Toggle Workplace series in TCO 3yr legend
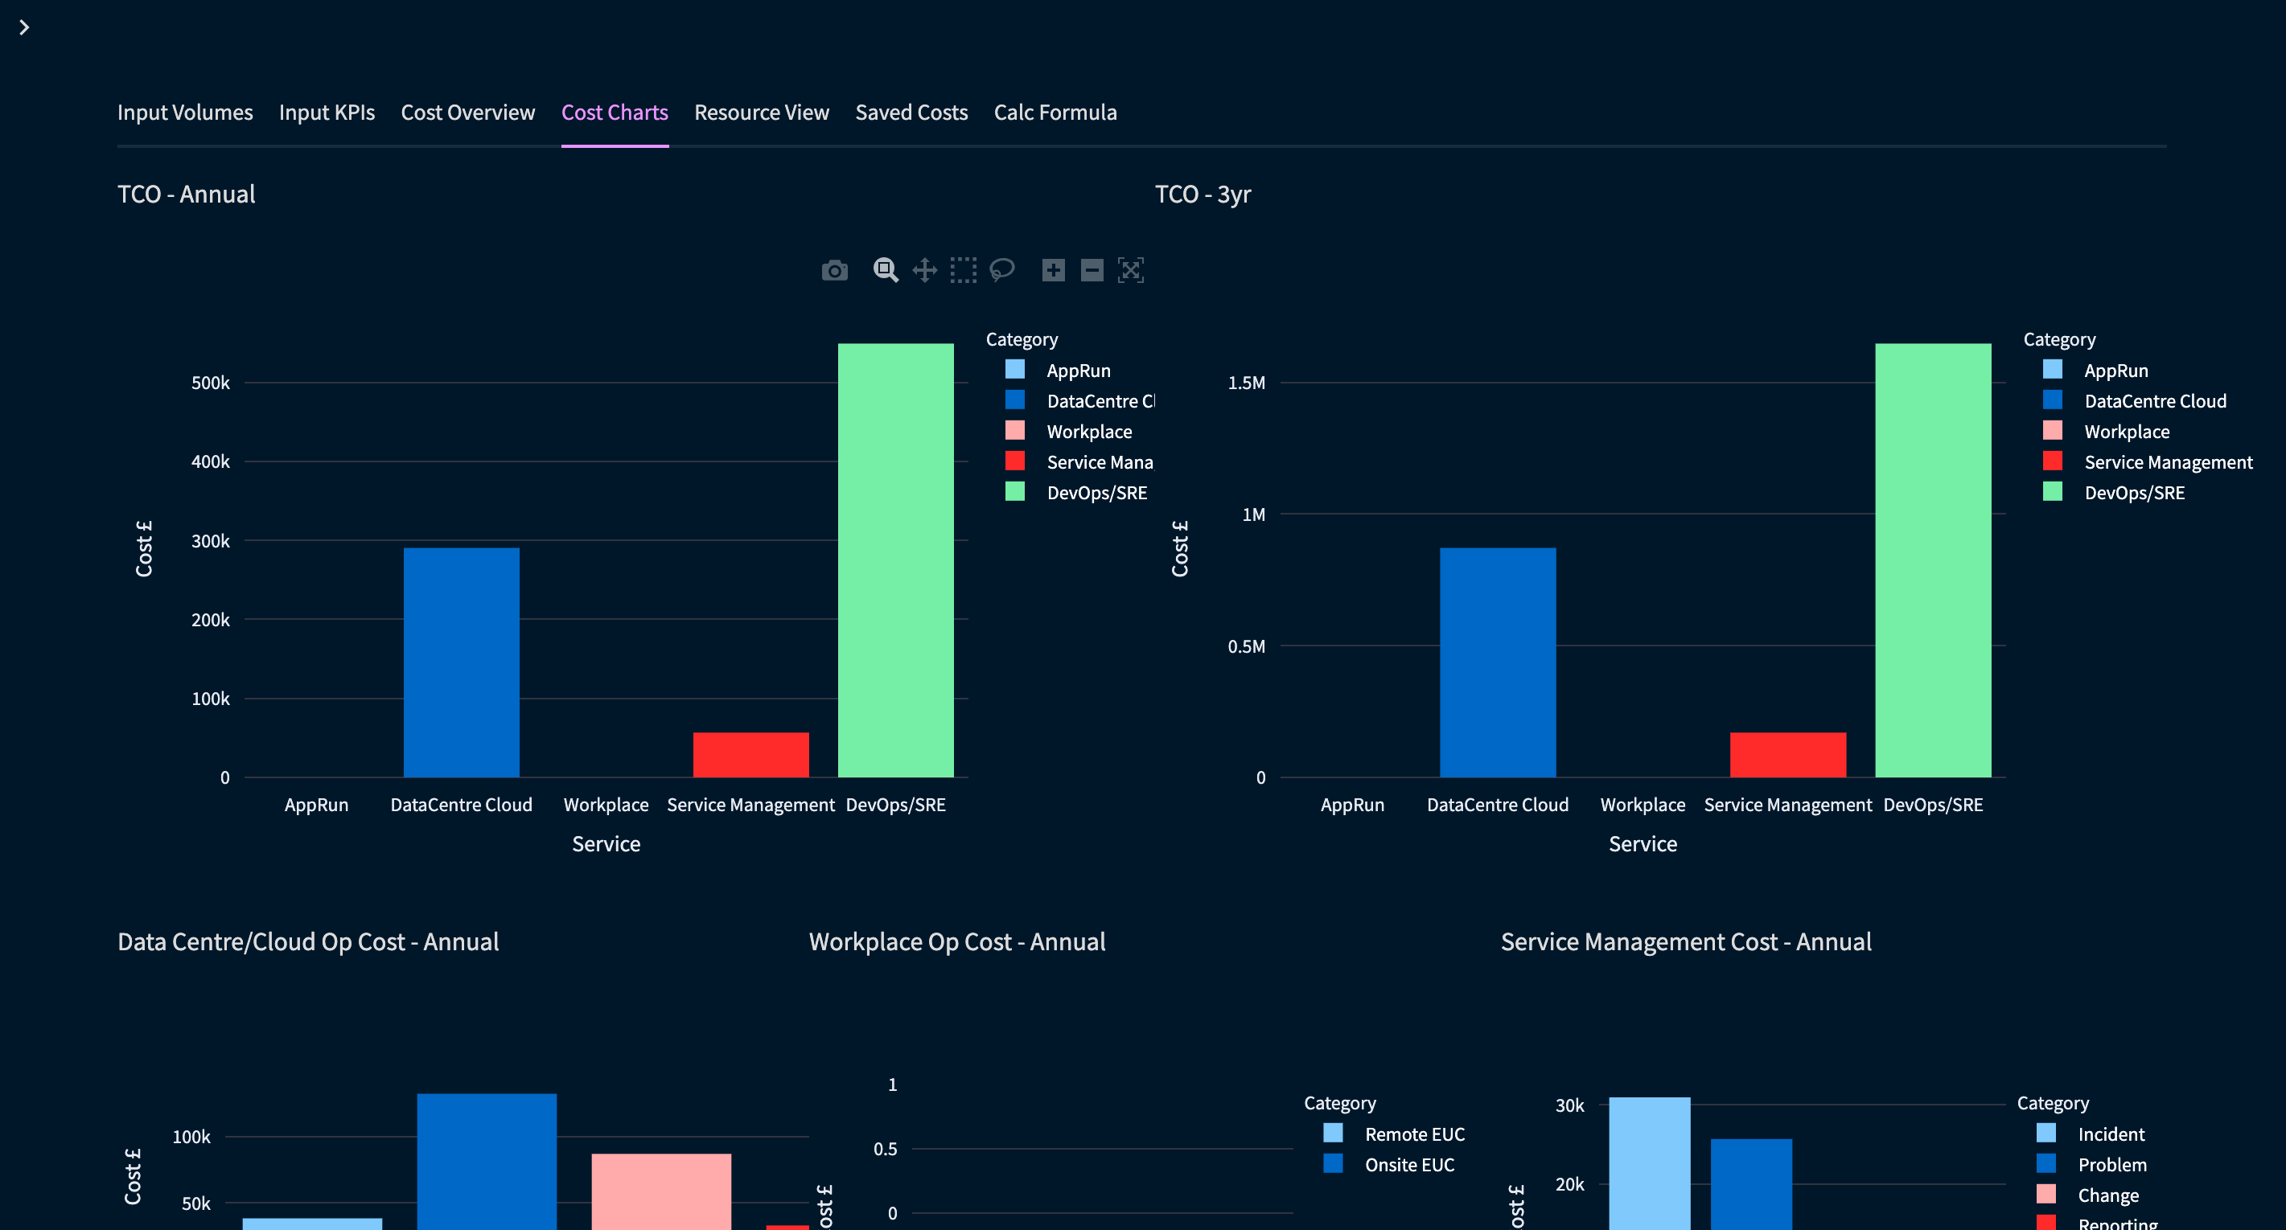Image resolution: width=2286 pixels, height=1230 pixels. click(2126, 432)
